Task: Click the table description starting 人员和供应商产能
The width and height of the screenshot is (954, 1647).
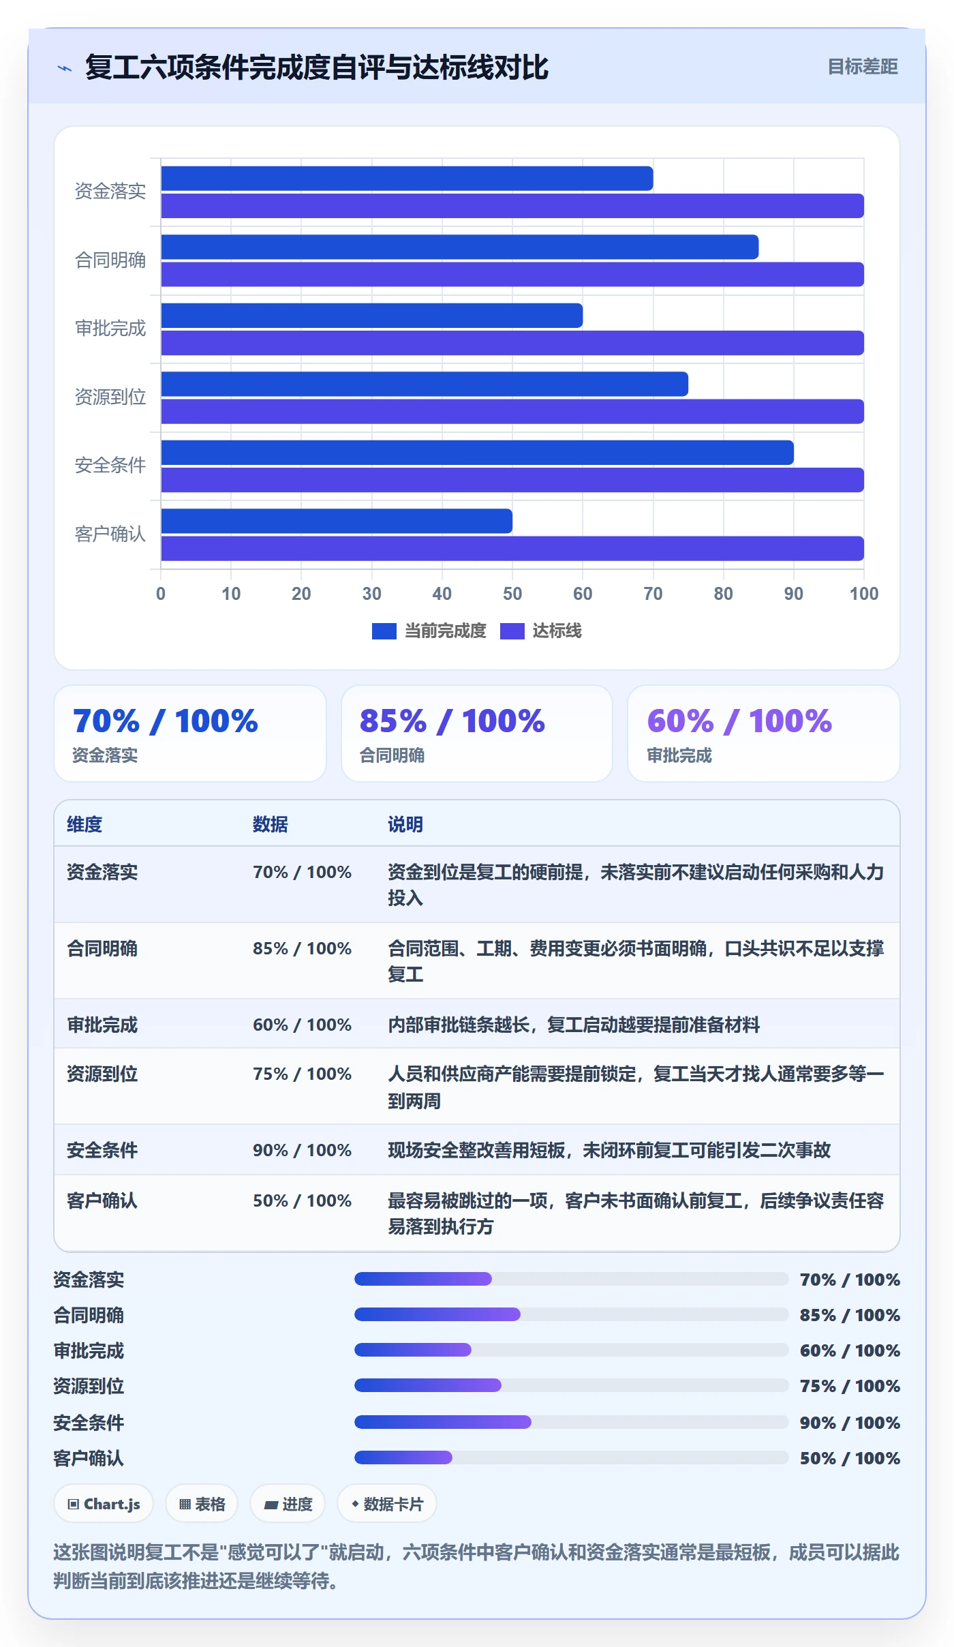Action: tap(636, 1087)
